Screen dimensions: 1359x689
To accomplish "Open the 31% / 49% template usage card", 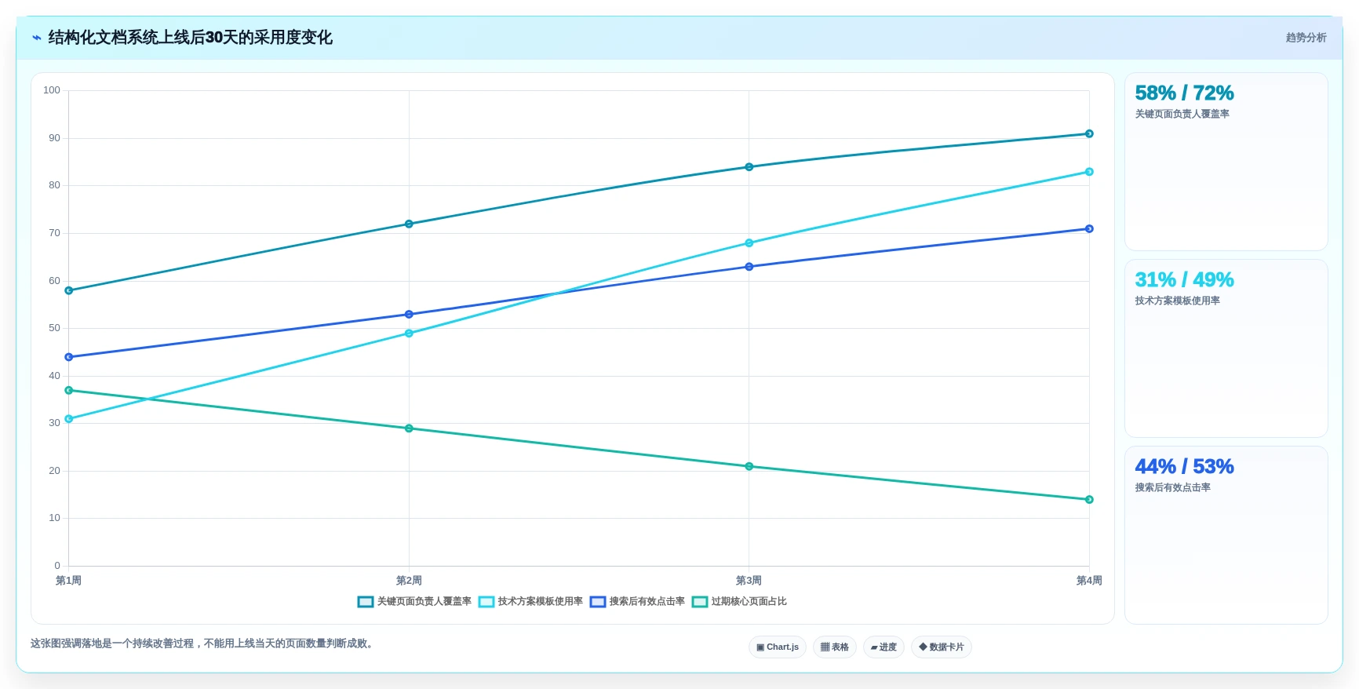I will pyautogui.click(x=1226, y=348).
